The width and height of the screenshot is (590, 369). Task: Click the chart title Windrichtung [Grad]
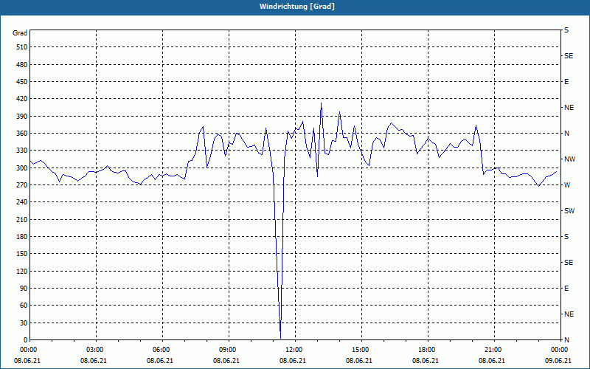pyautogui.click(x=297, y=7)
